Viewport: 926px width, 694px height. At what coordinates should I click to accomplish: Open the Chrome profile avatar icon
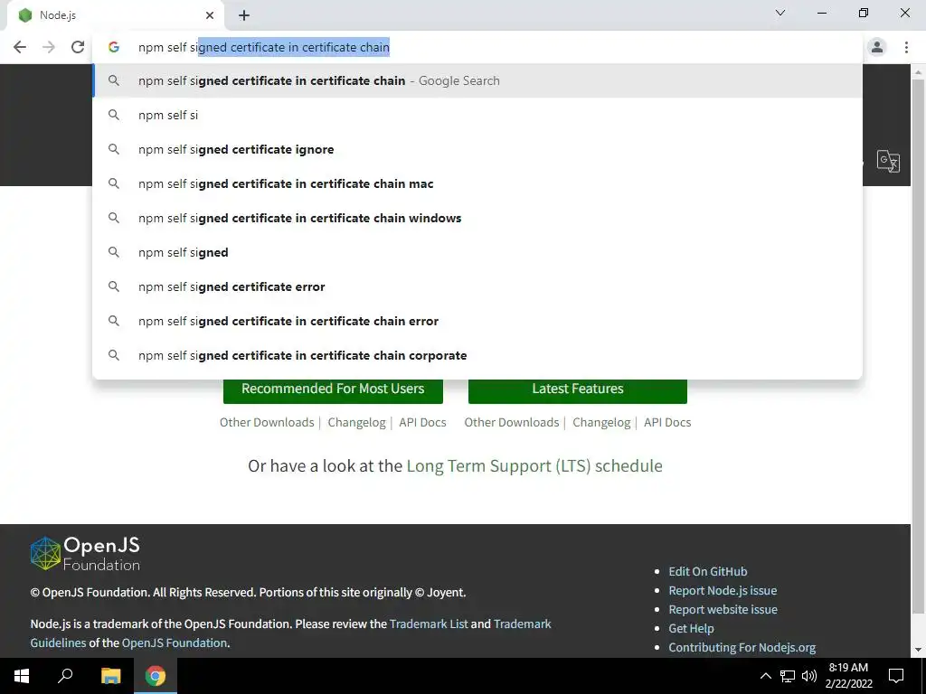pos(877,47)
